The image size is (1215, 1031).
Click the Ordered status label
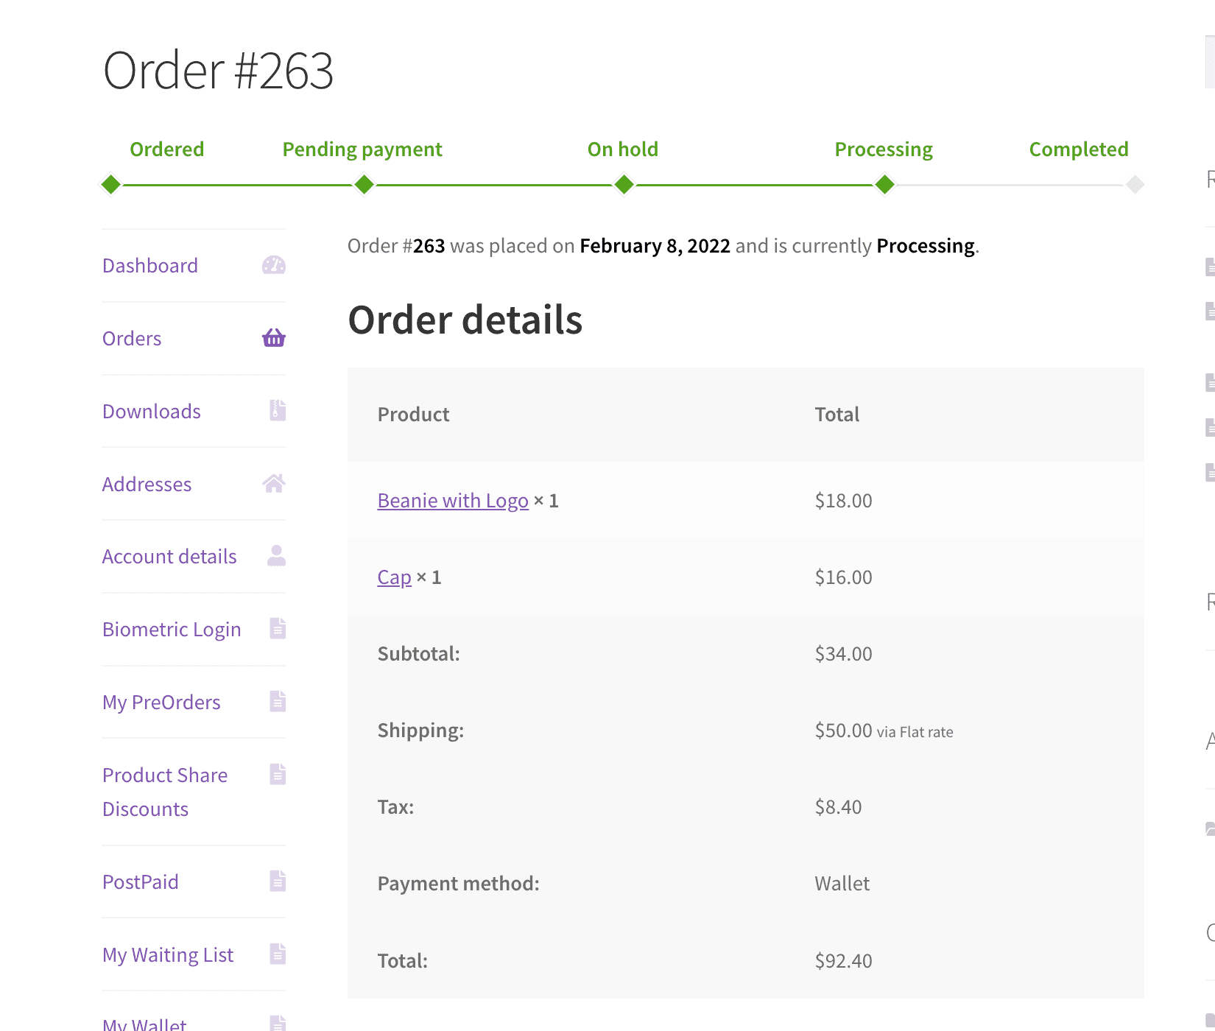coord(167,149)
